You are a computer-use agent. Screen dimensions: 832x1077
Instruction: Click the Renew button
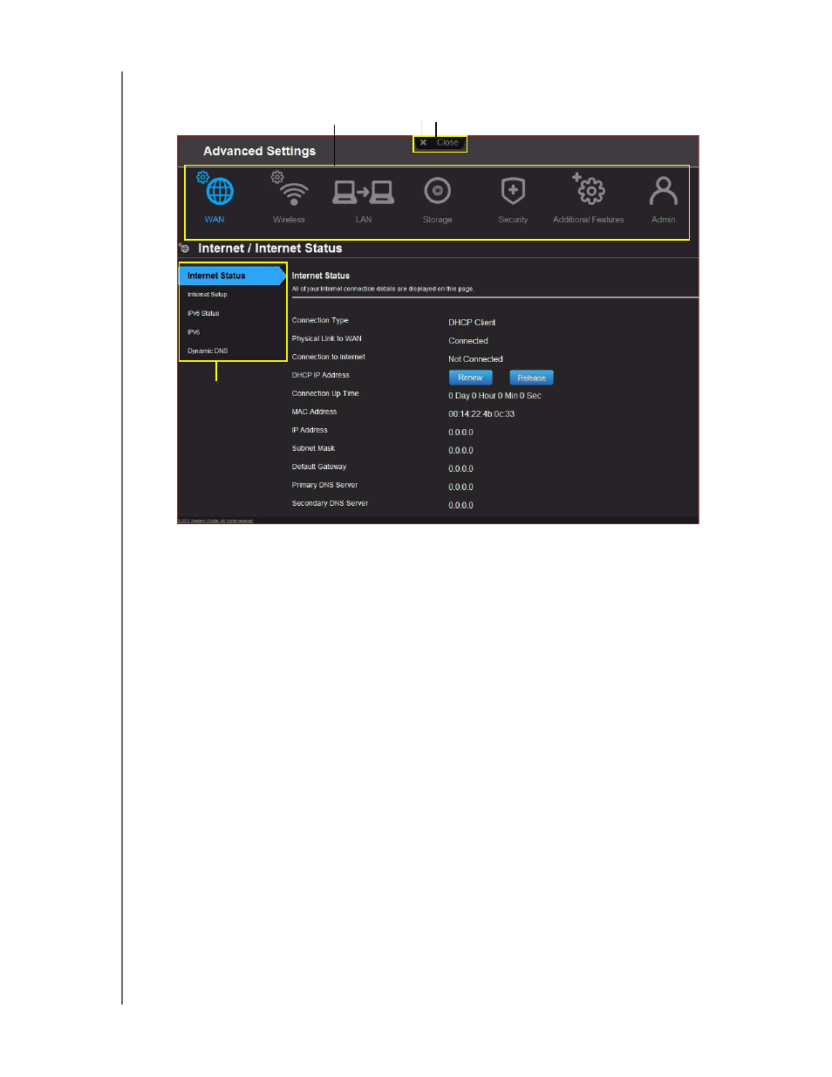471,378
